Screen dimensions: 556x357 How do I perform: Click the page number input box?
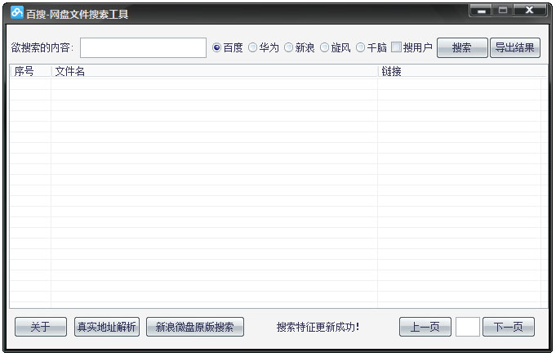pyautogui.click(x=467, y=327)
